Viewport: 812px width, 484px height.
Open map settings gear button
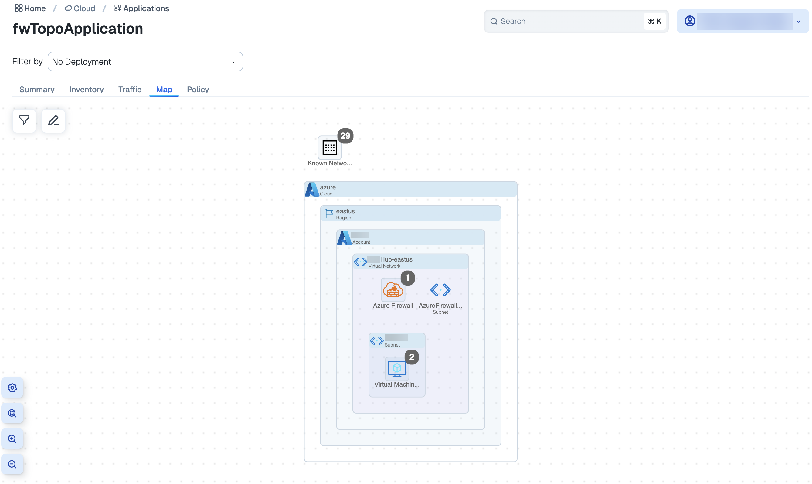(12, 388)
